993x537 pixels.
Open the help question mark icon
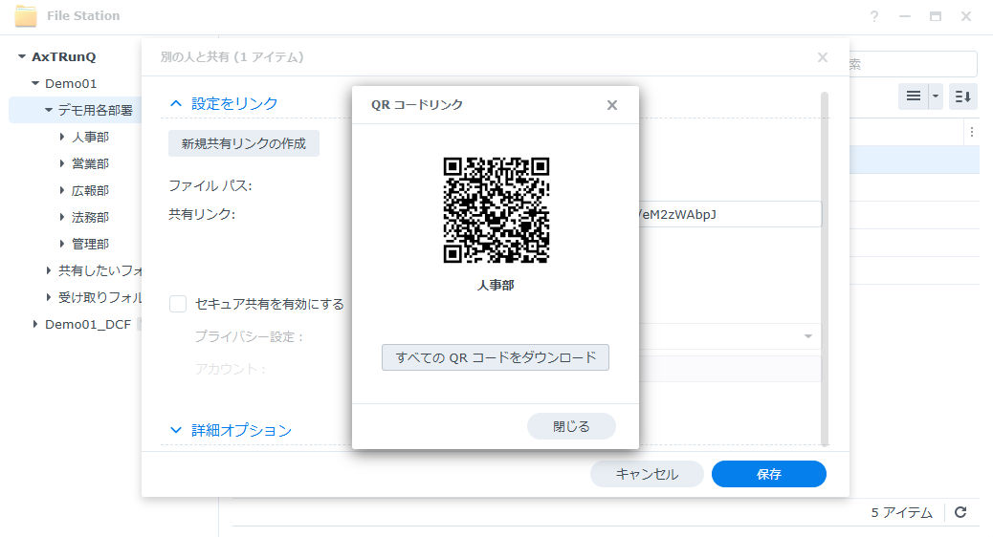pos(874,16)
